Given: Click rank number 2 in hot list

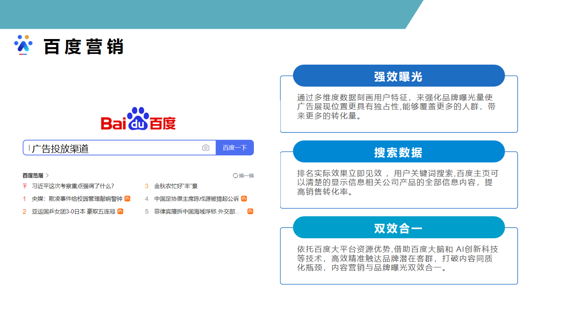Looking at the screenshot, I should coord(25,211).
